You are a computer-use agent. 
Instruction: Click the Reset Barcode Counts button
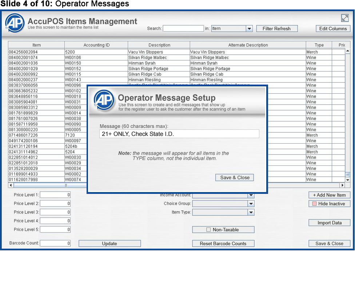tap(223, 243)
